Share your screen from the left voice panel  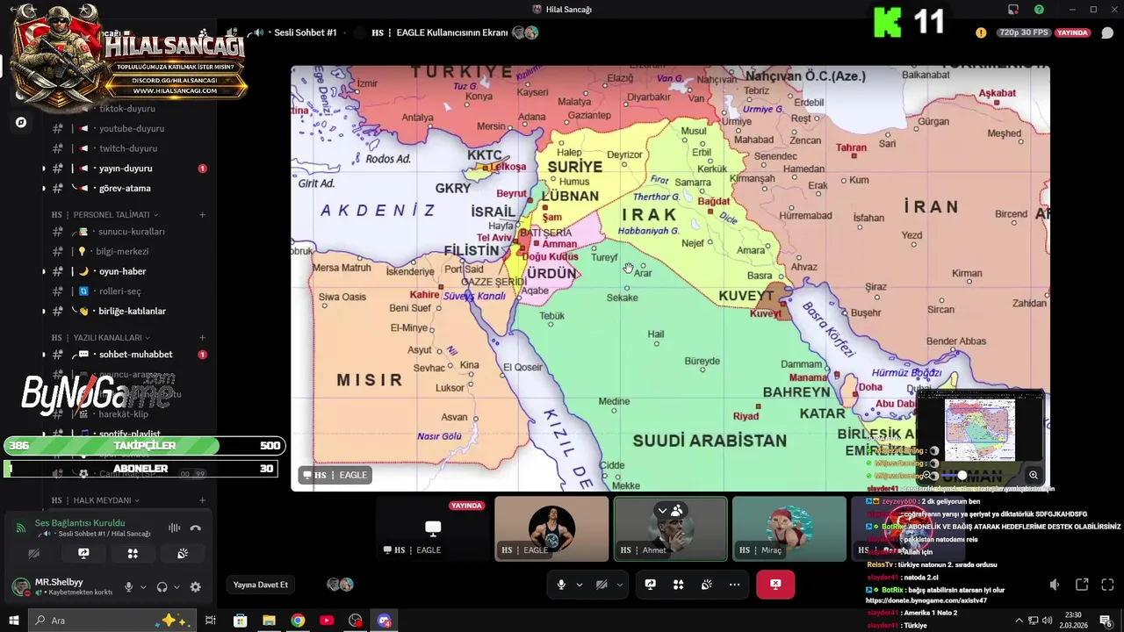point(83,554)
